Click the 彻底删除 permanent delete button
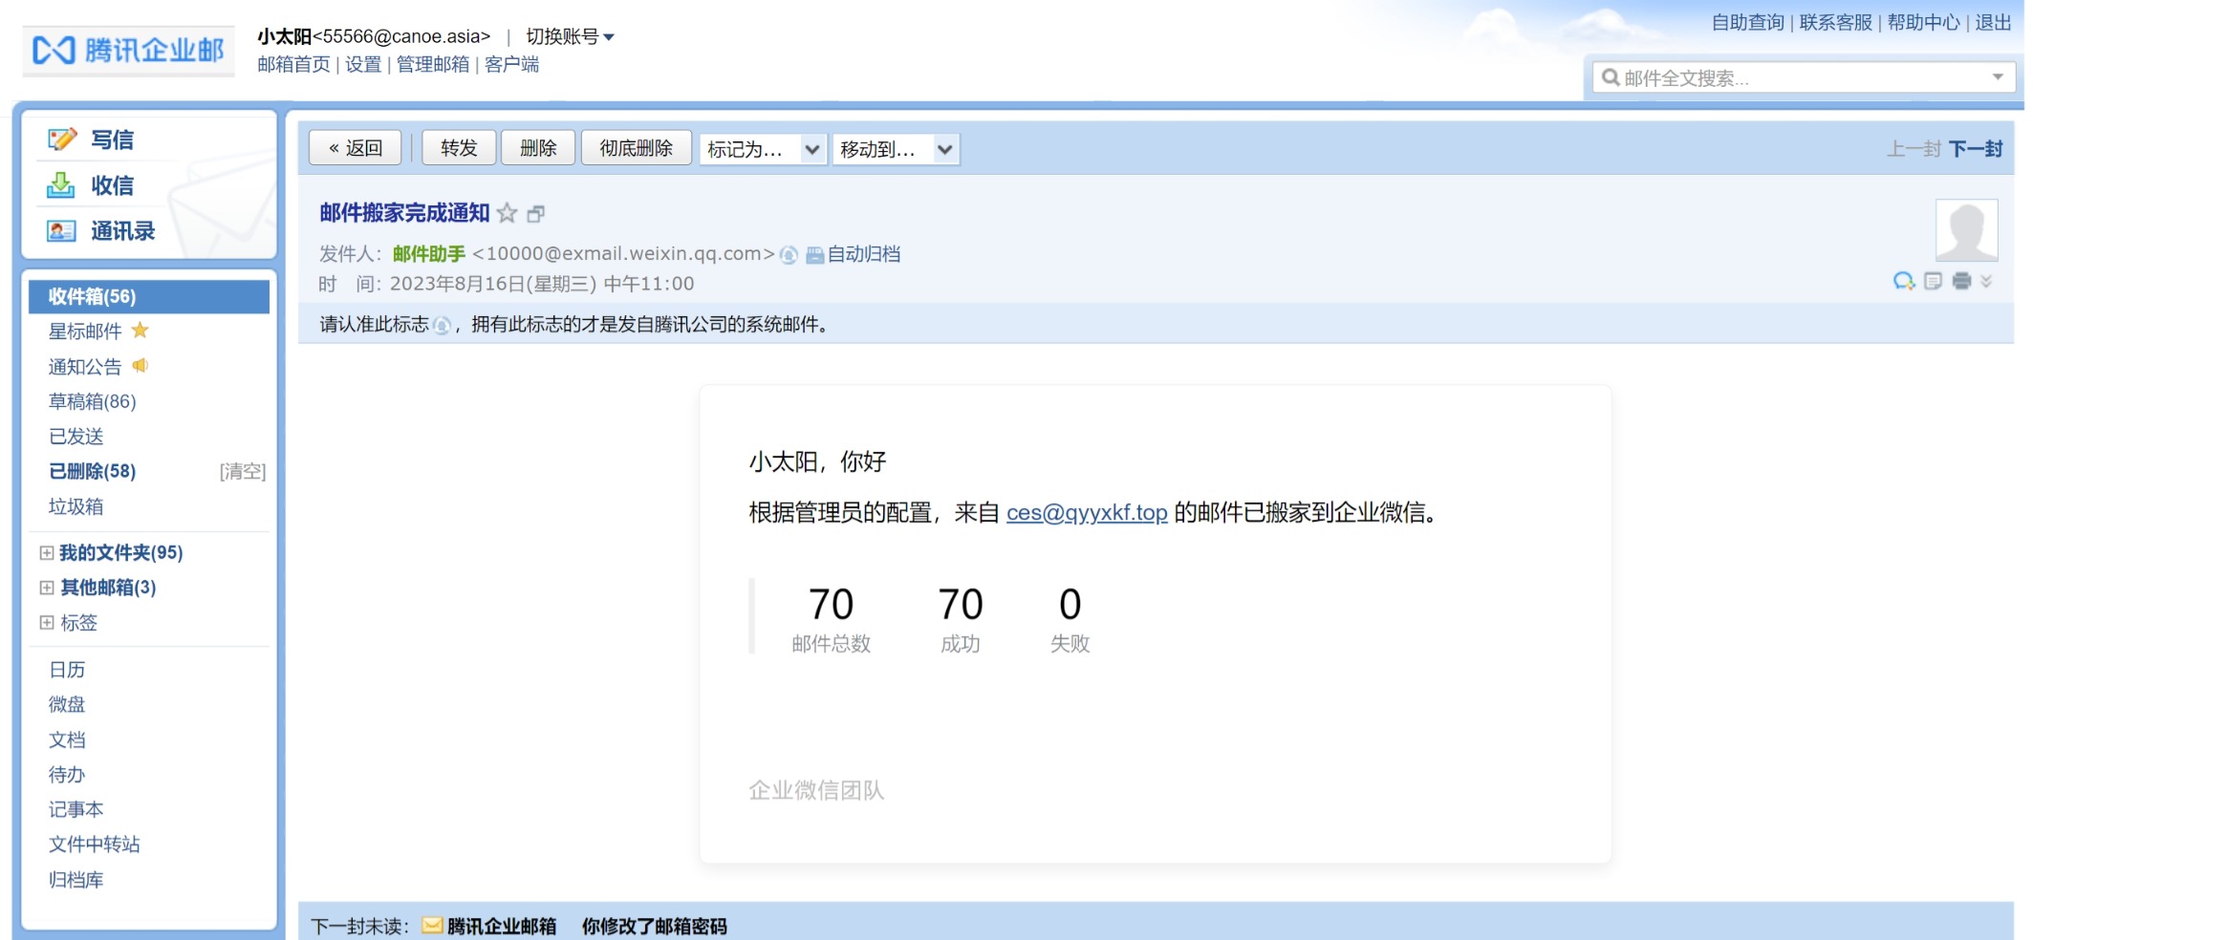 pos(636,148)
